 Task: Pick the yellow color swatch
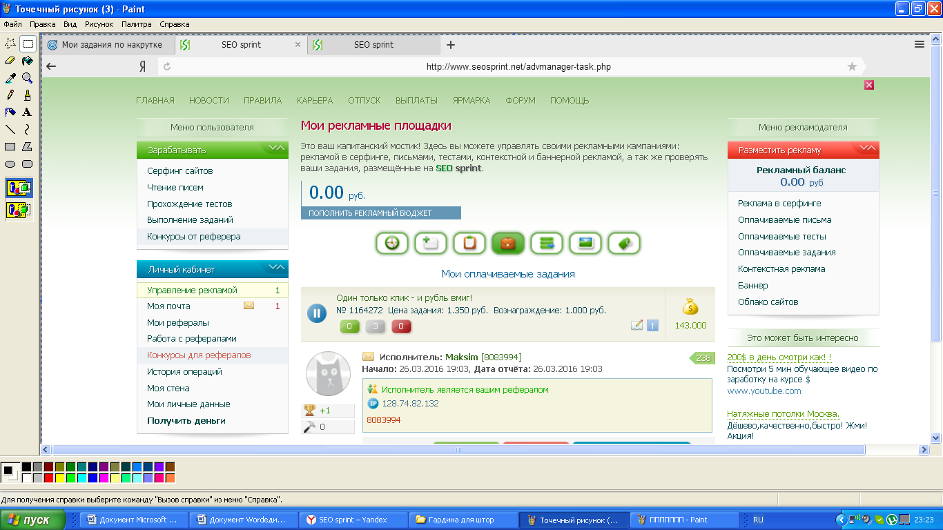tap(59, 478)
